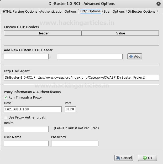The height and width of the screenshot is (164, 163).
Task: Cancel the advanced options changes
Action: (124, 158)
